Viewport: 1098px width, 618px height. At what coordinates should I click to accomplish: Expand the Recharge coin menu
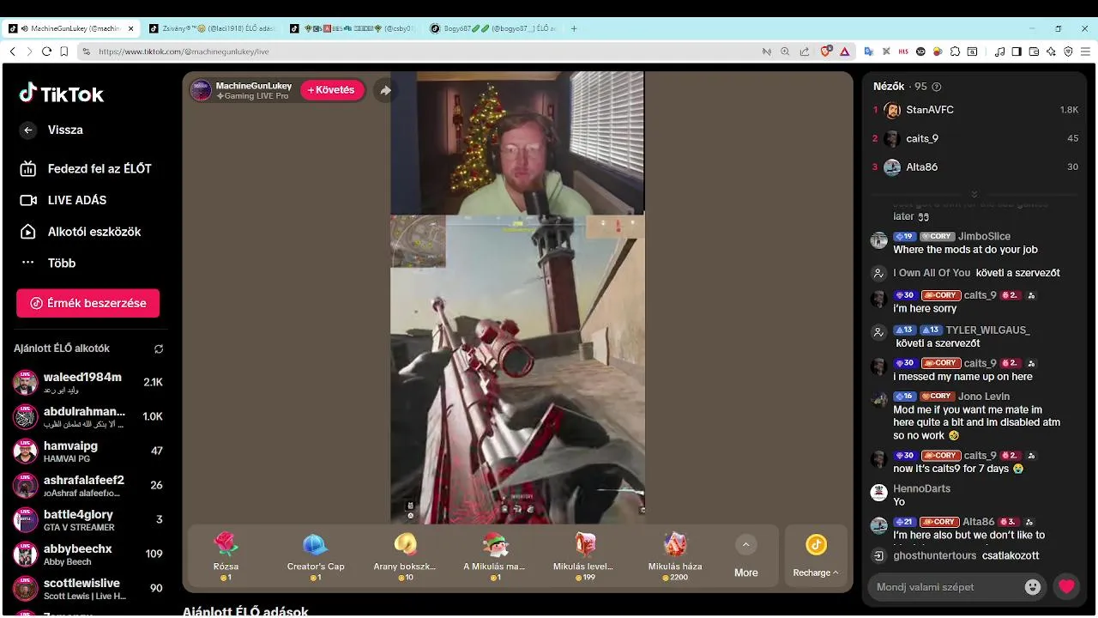coord(816,556)
